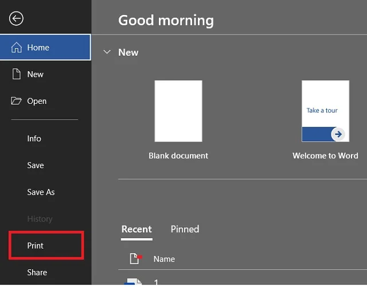Collapse the New templates section chevron
The height and width of the screenshot is (287, 367).
click(107, 52)
